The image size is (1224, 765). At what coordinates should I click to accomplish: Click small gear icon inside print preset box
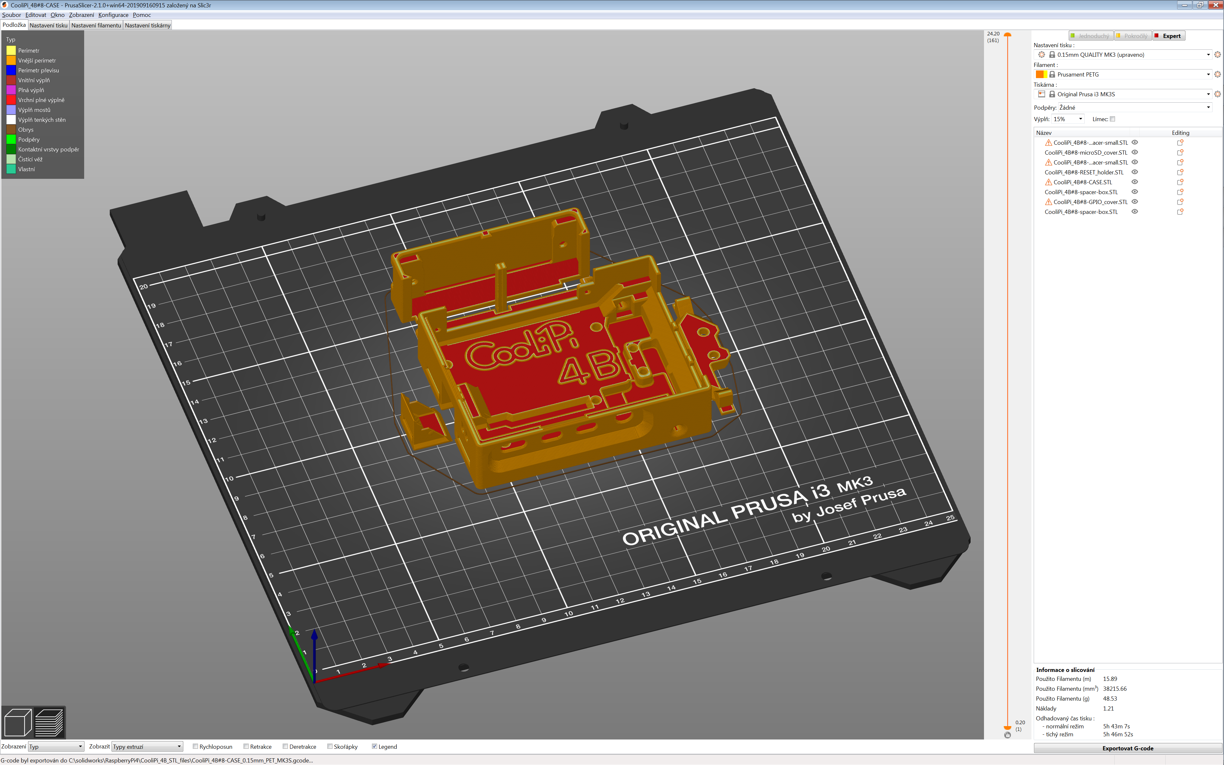coord(1041,55)
